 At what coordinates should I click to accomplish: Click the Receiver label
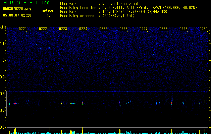tap(68, 12)
